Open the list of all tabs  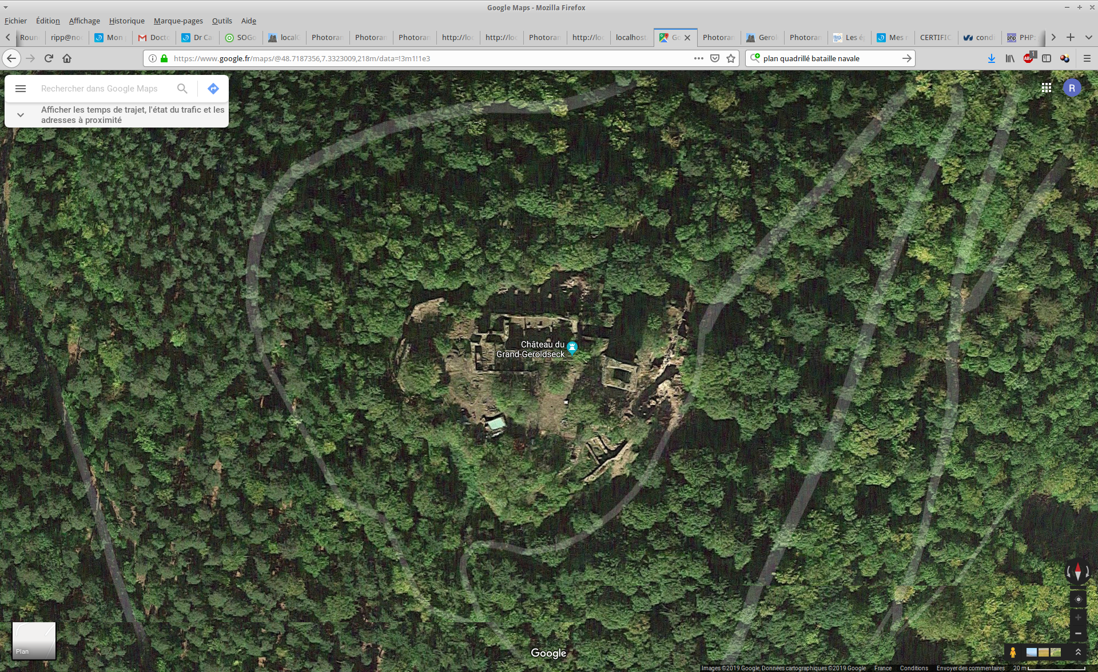pos(1088,37)
